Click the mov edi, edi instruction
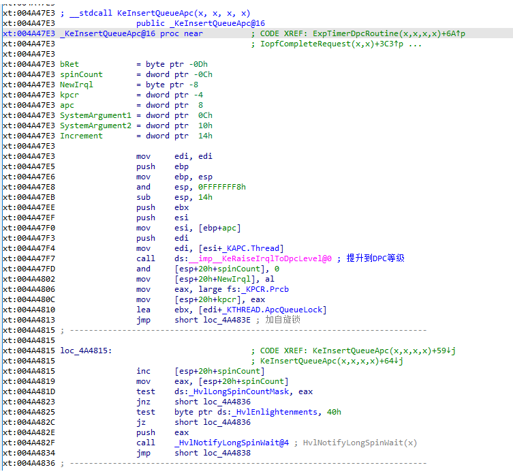The image size is (513, 476). [174, 156]
